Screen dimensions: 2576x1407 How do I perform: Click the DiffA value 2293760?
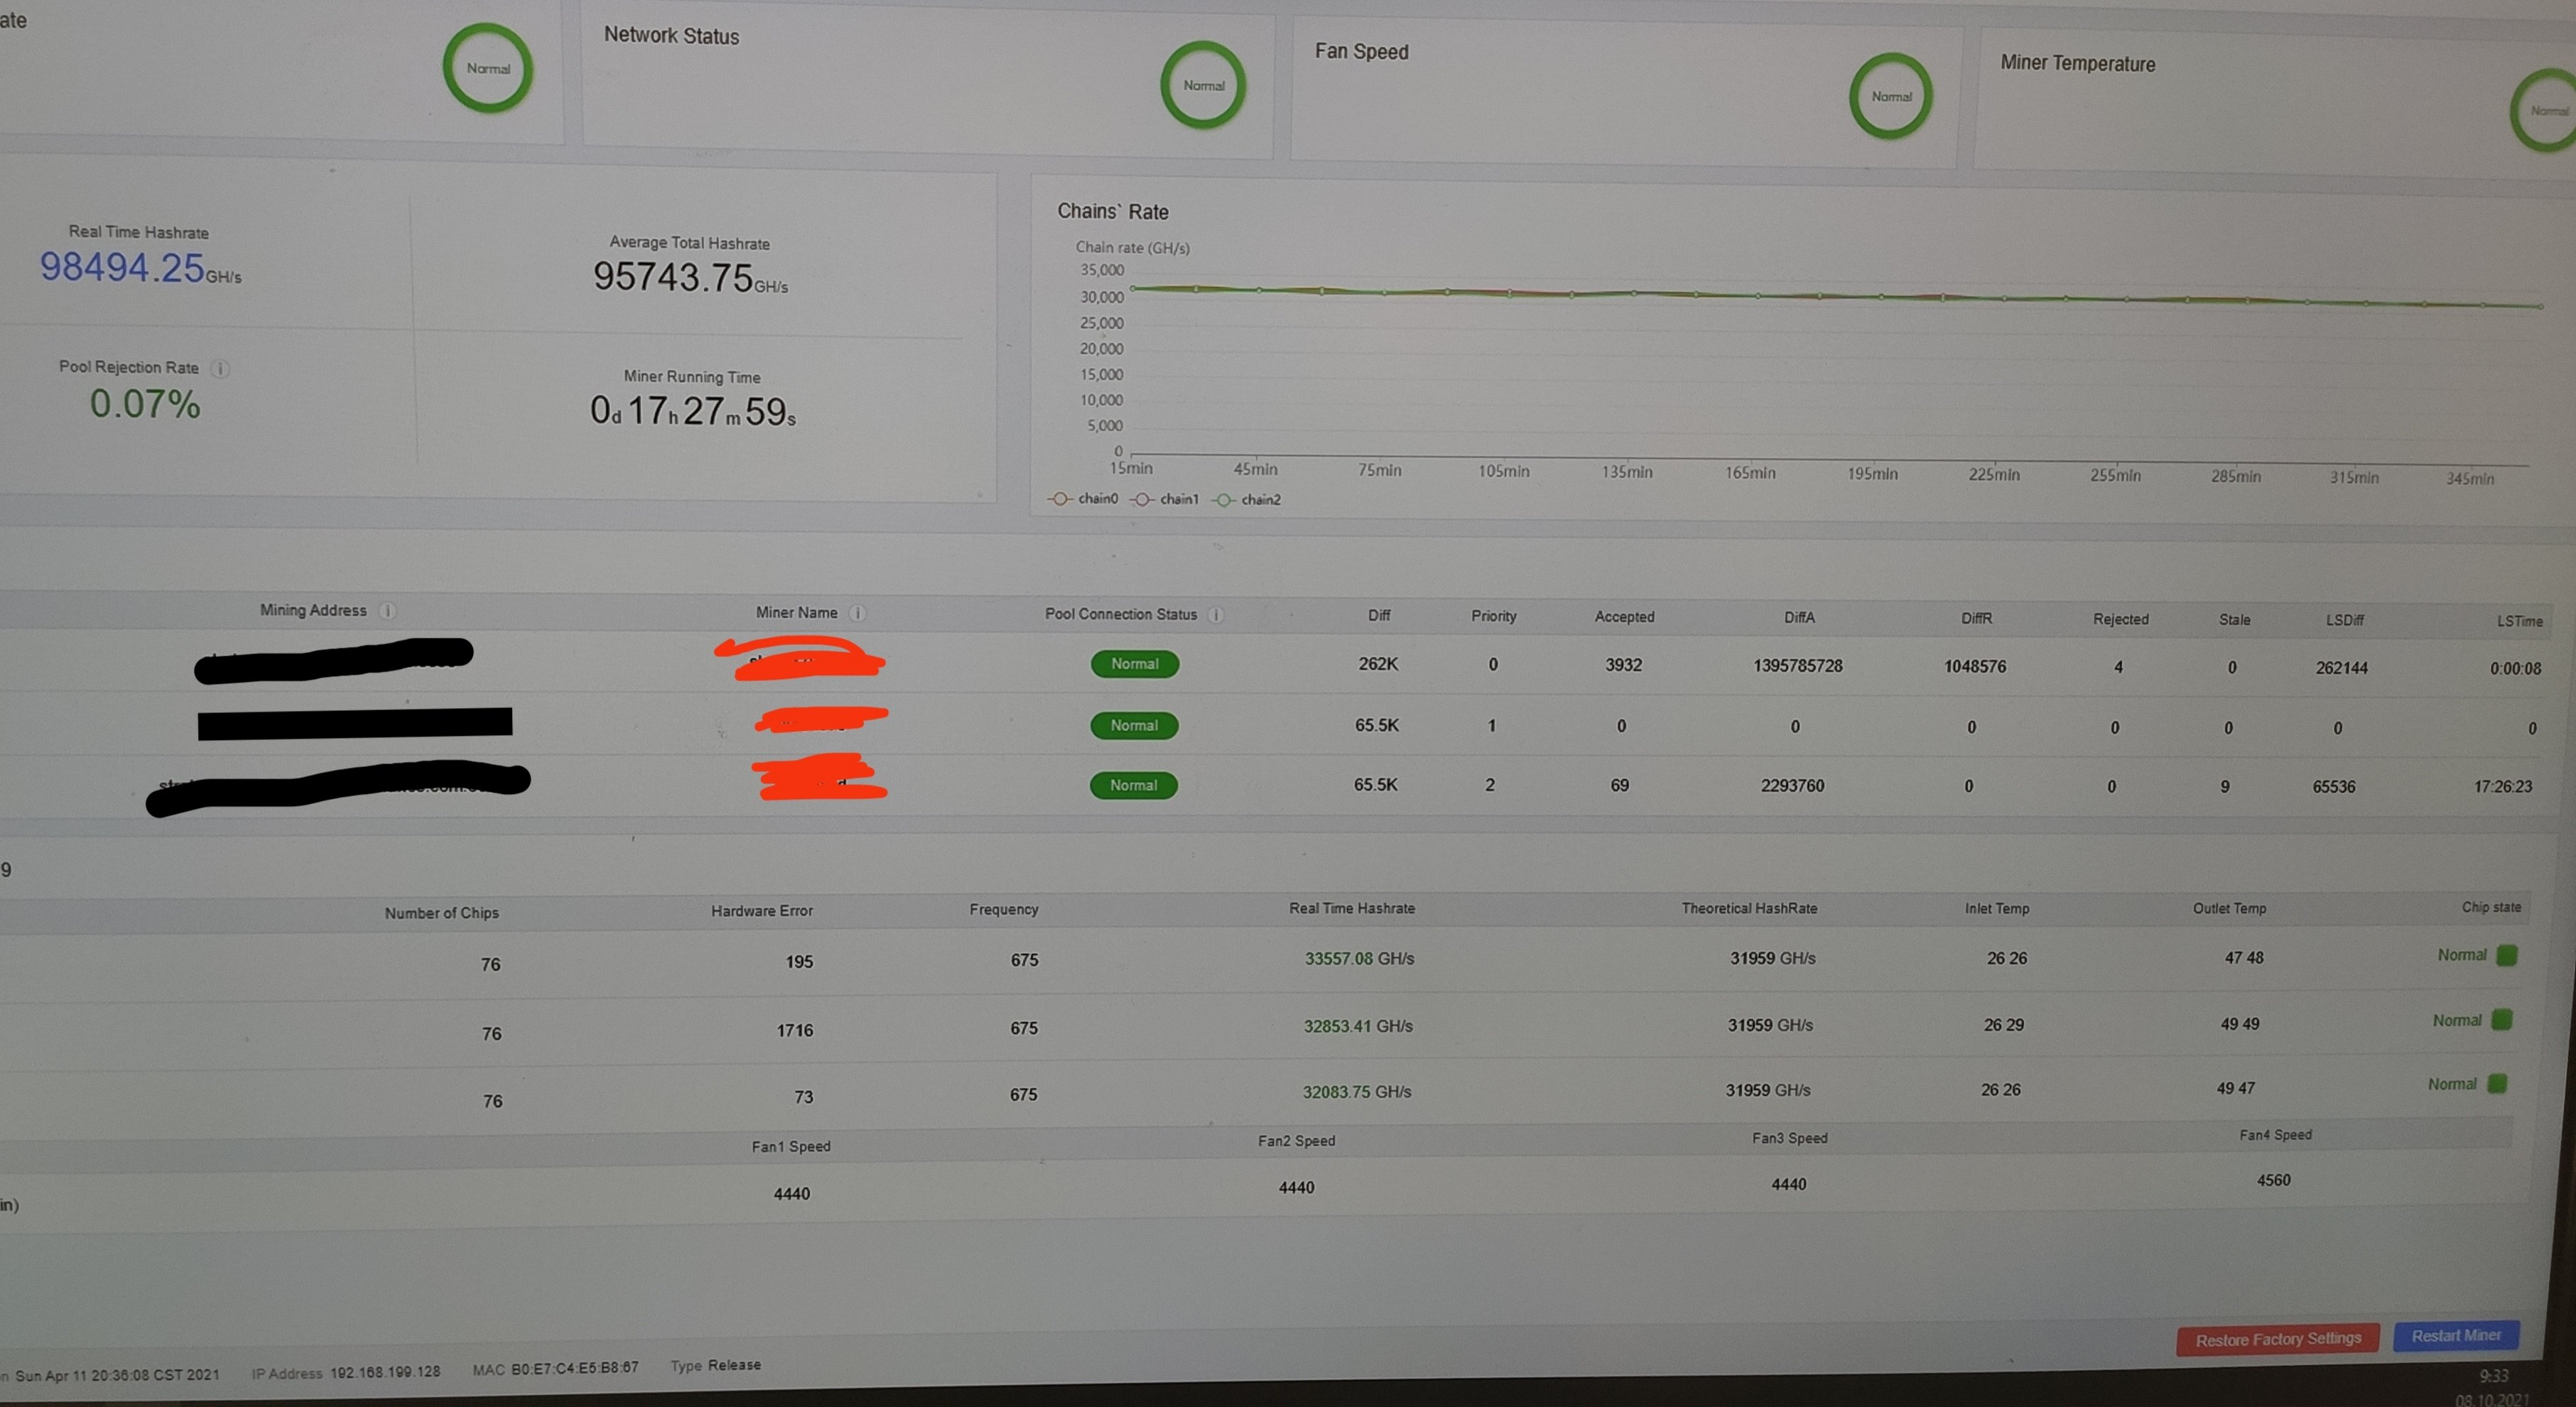(x=1792, y=786)
